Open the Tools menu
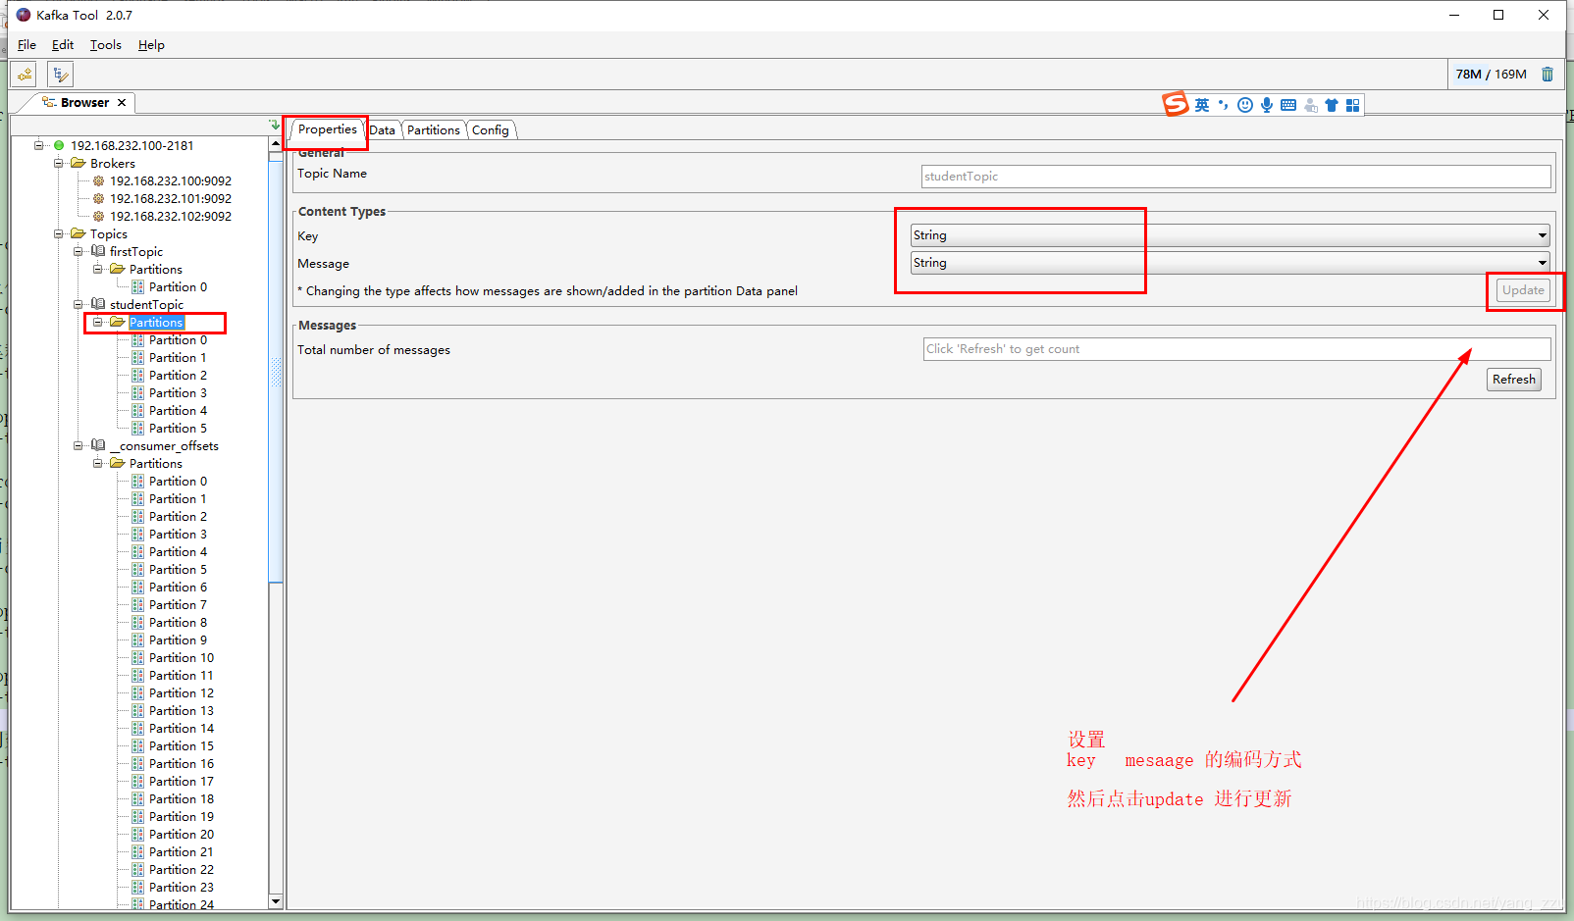 (105, 44)
